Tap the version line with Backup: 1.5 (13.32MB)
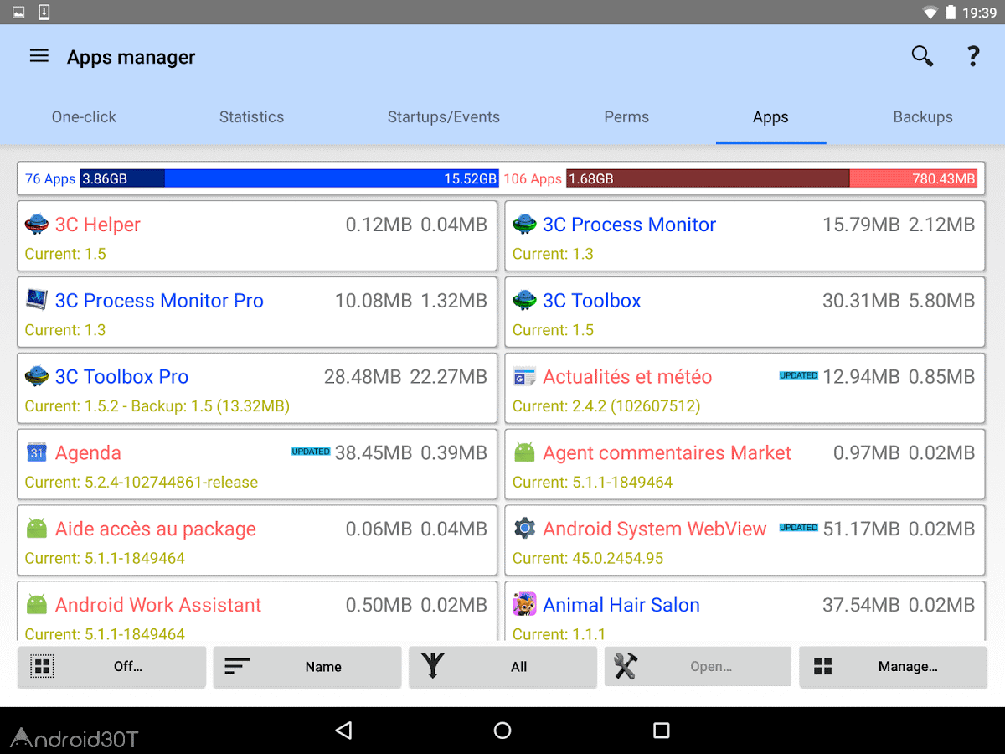 point(157,406)
